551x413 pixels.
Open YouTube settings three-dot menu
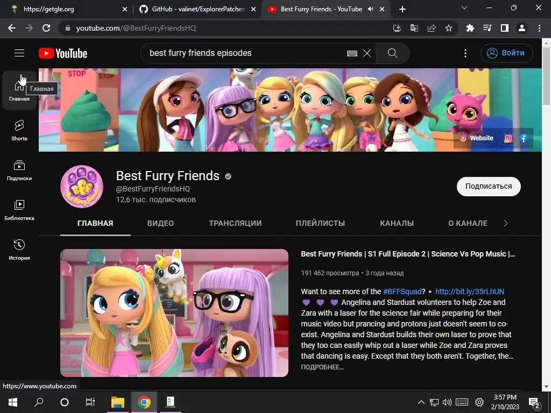(x=465, y=53)
